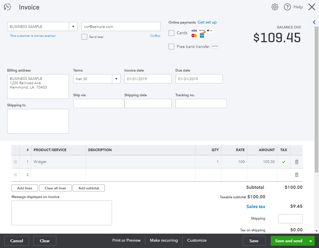
Task: Click the drag handle on the Widget row
Action: (15, 162)
